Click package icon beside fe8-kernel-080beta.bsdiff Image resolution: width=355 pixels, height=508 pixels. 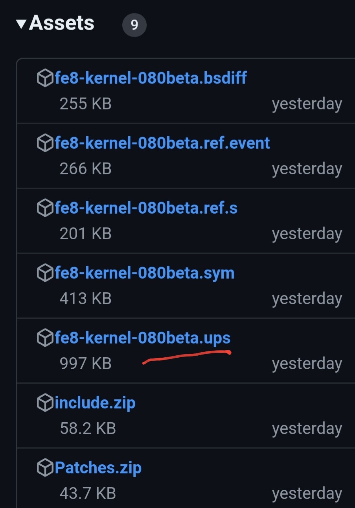click(45, 78)
